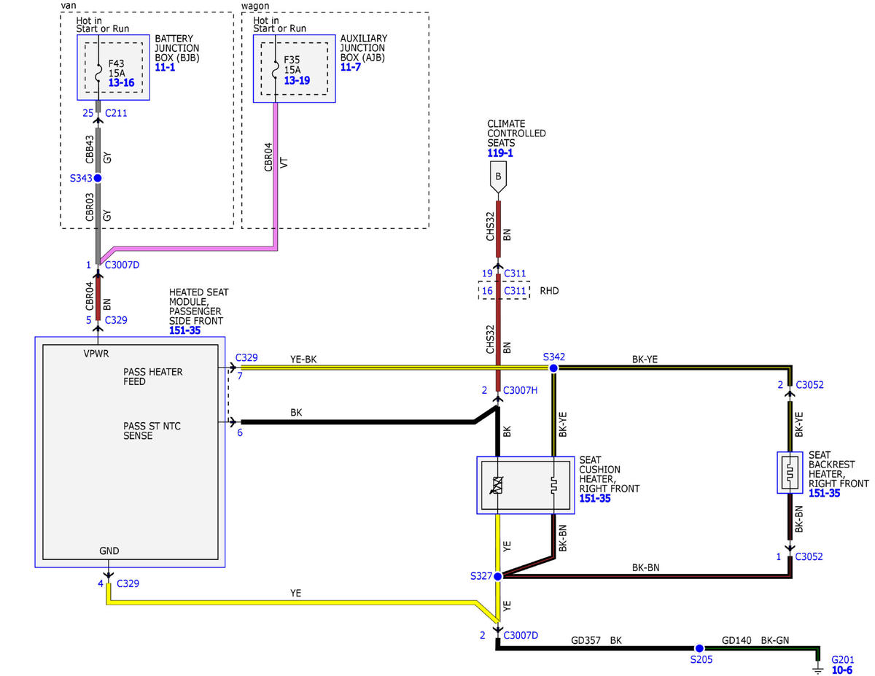875x676 pixels.
Task: Open the 11-7 Auxiliary Junction Box link
Action: pyautogui.click(x=350, y=66)
